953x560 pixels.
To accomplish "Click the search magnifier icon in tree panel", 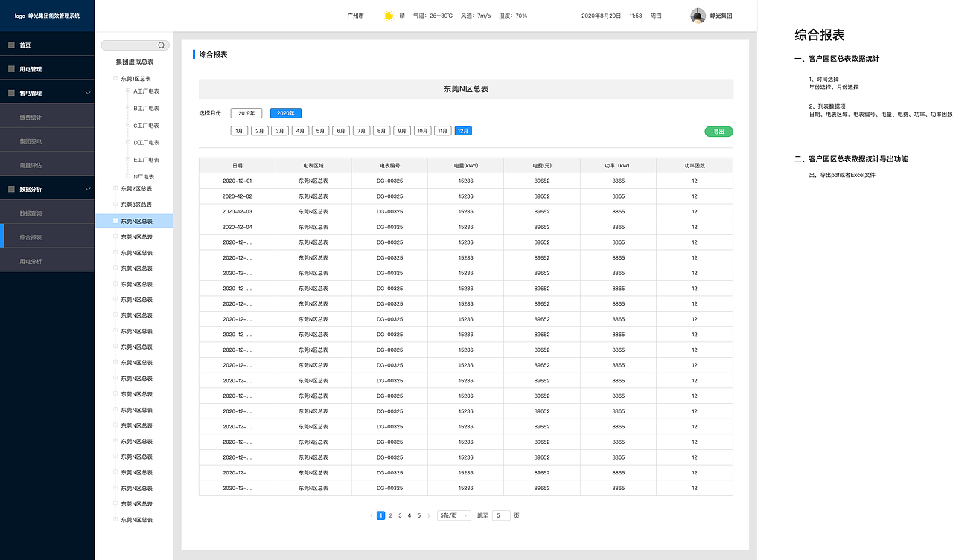I will click(162, 45).
